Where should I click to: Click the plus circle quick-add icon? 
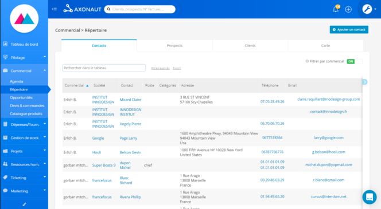[348, 10]
